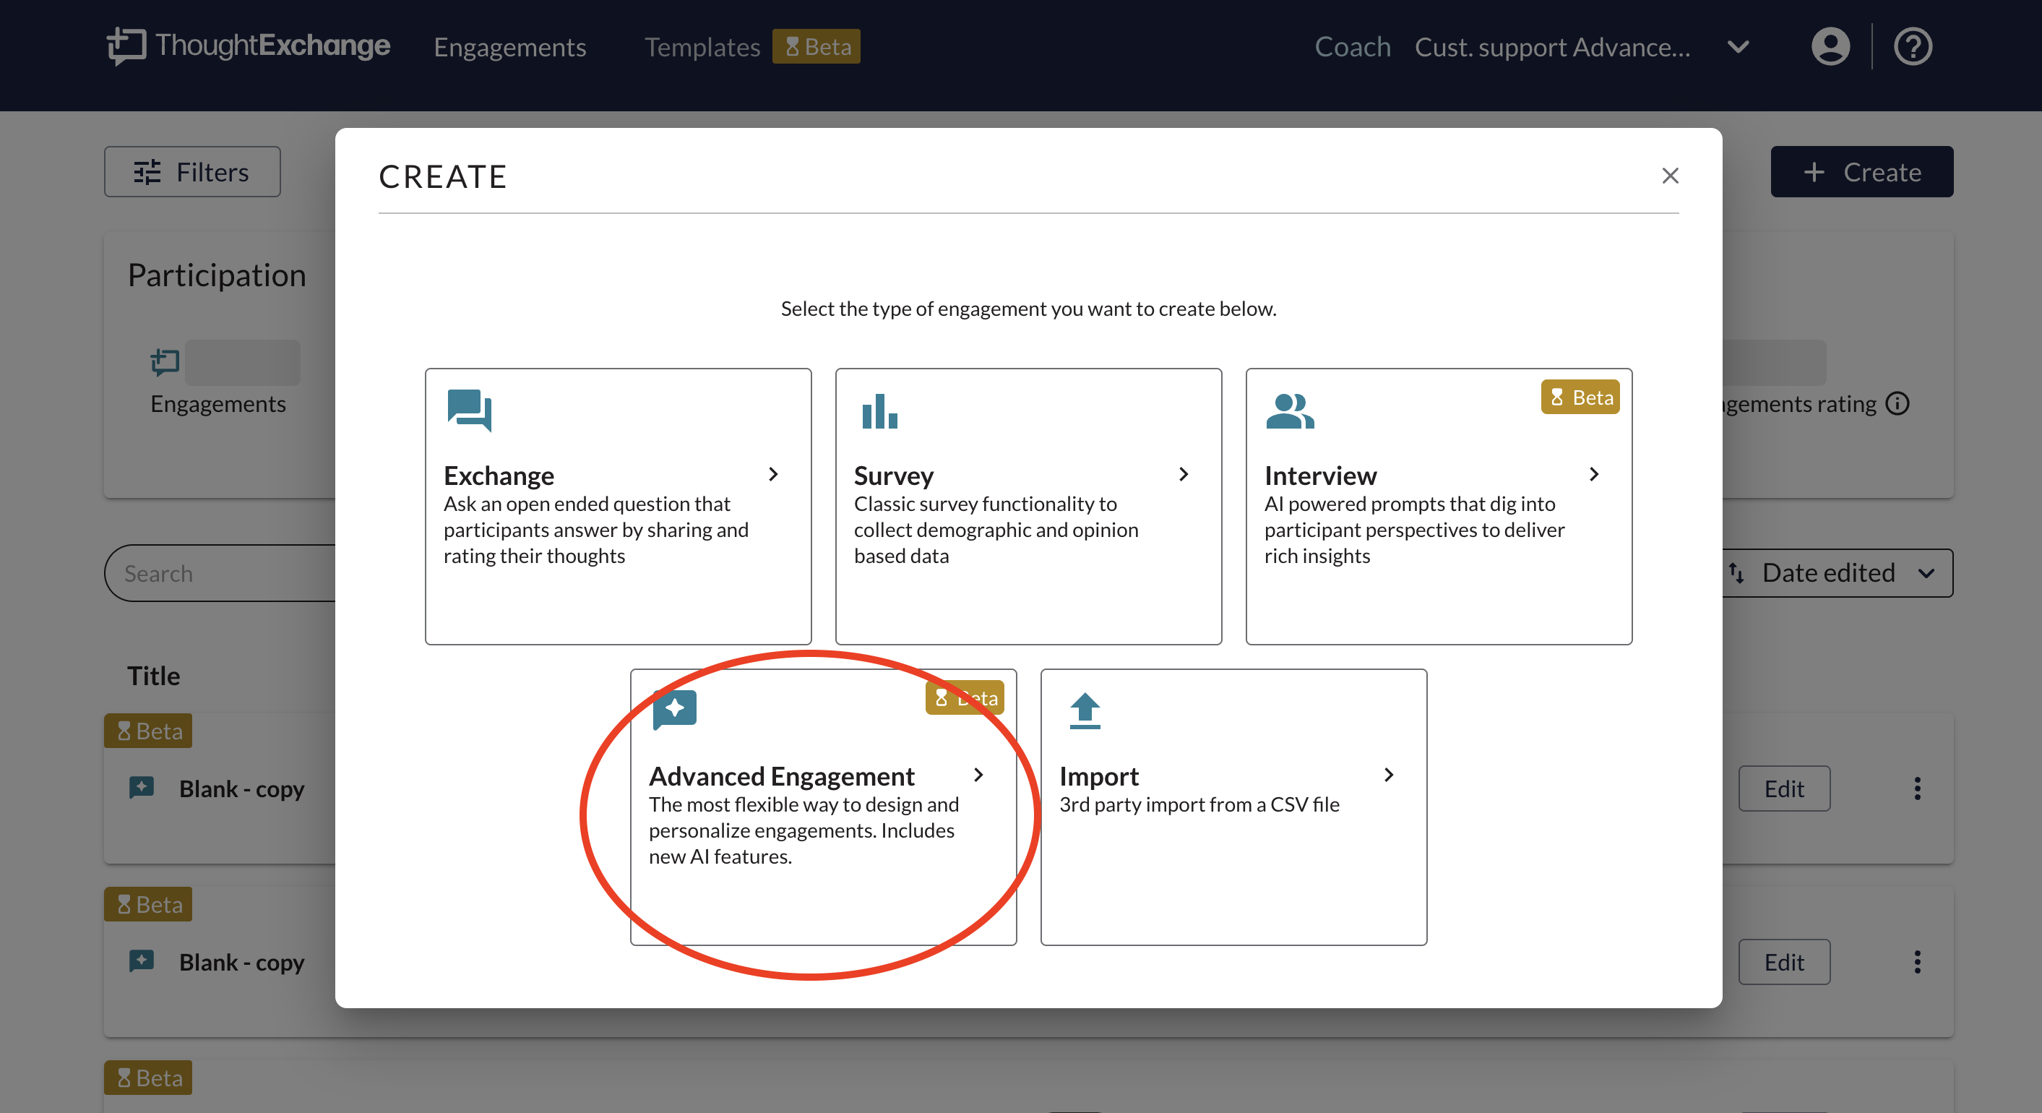Go to Templates in top navigation
The height and width of the screenshot is (1113, 2042).
click(702, 47)
